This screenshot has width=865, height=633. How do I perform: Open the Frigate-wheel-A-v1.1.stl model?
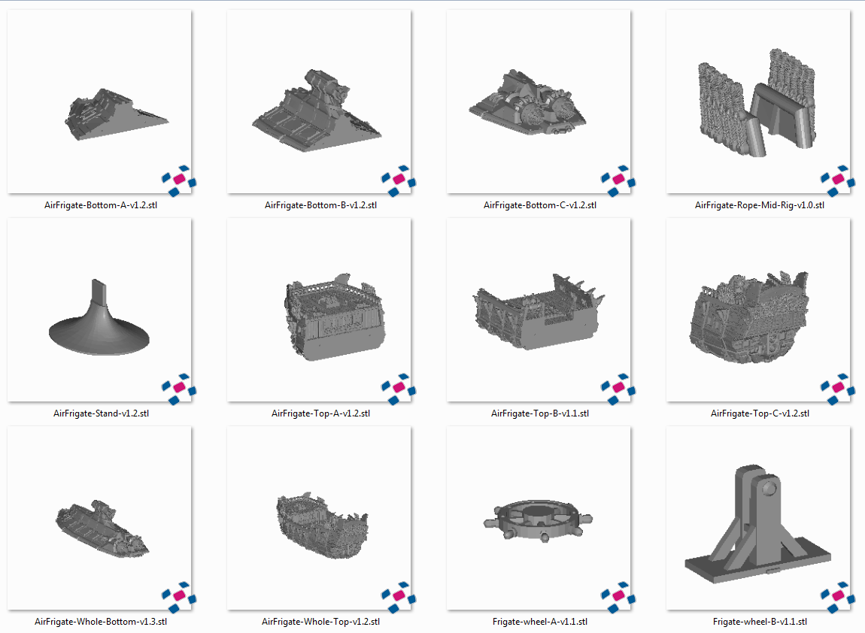point(539,519)
